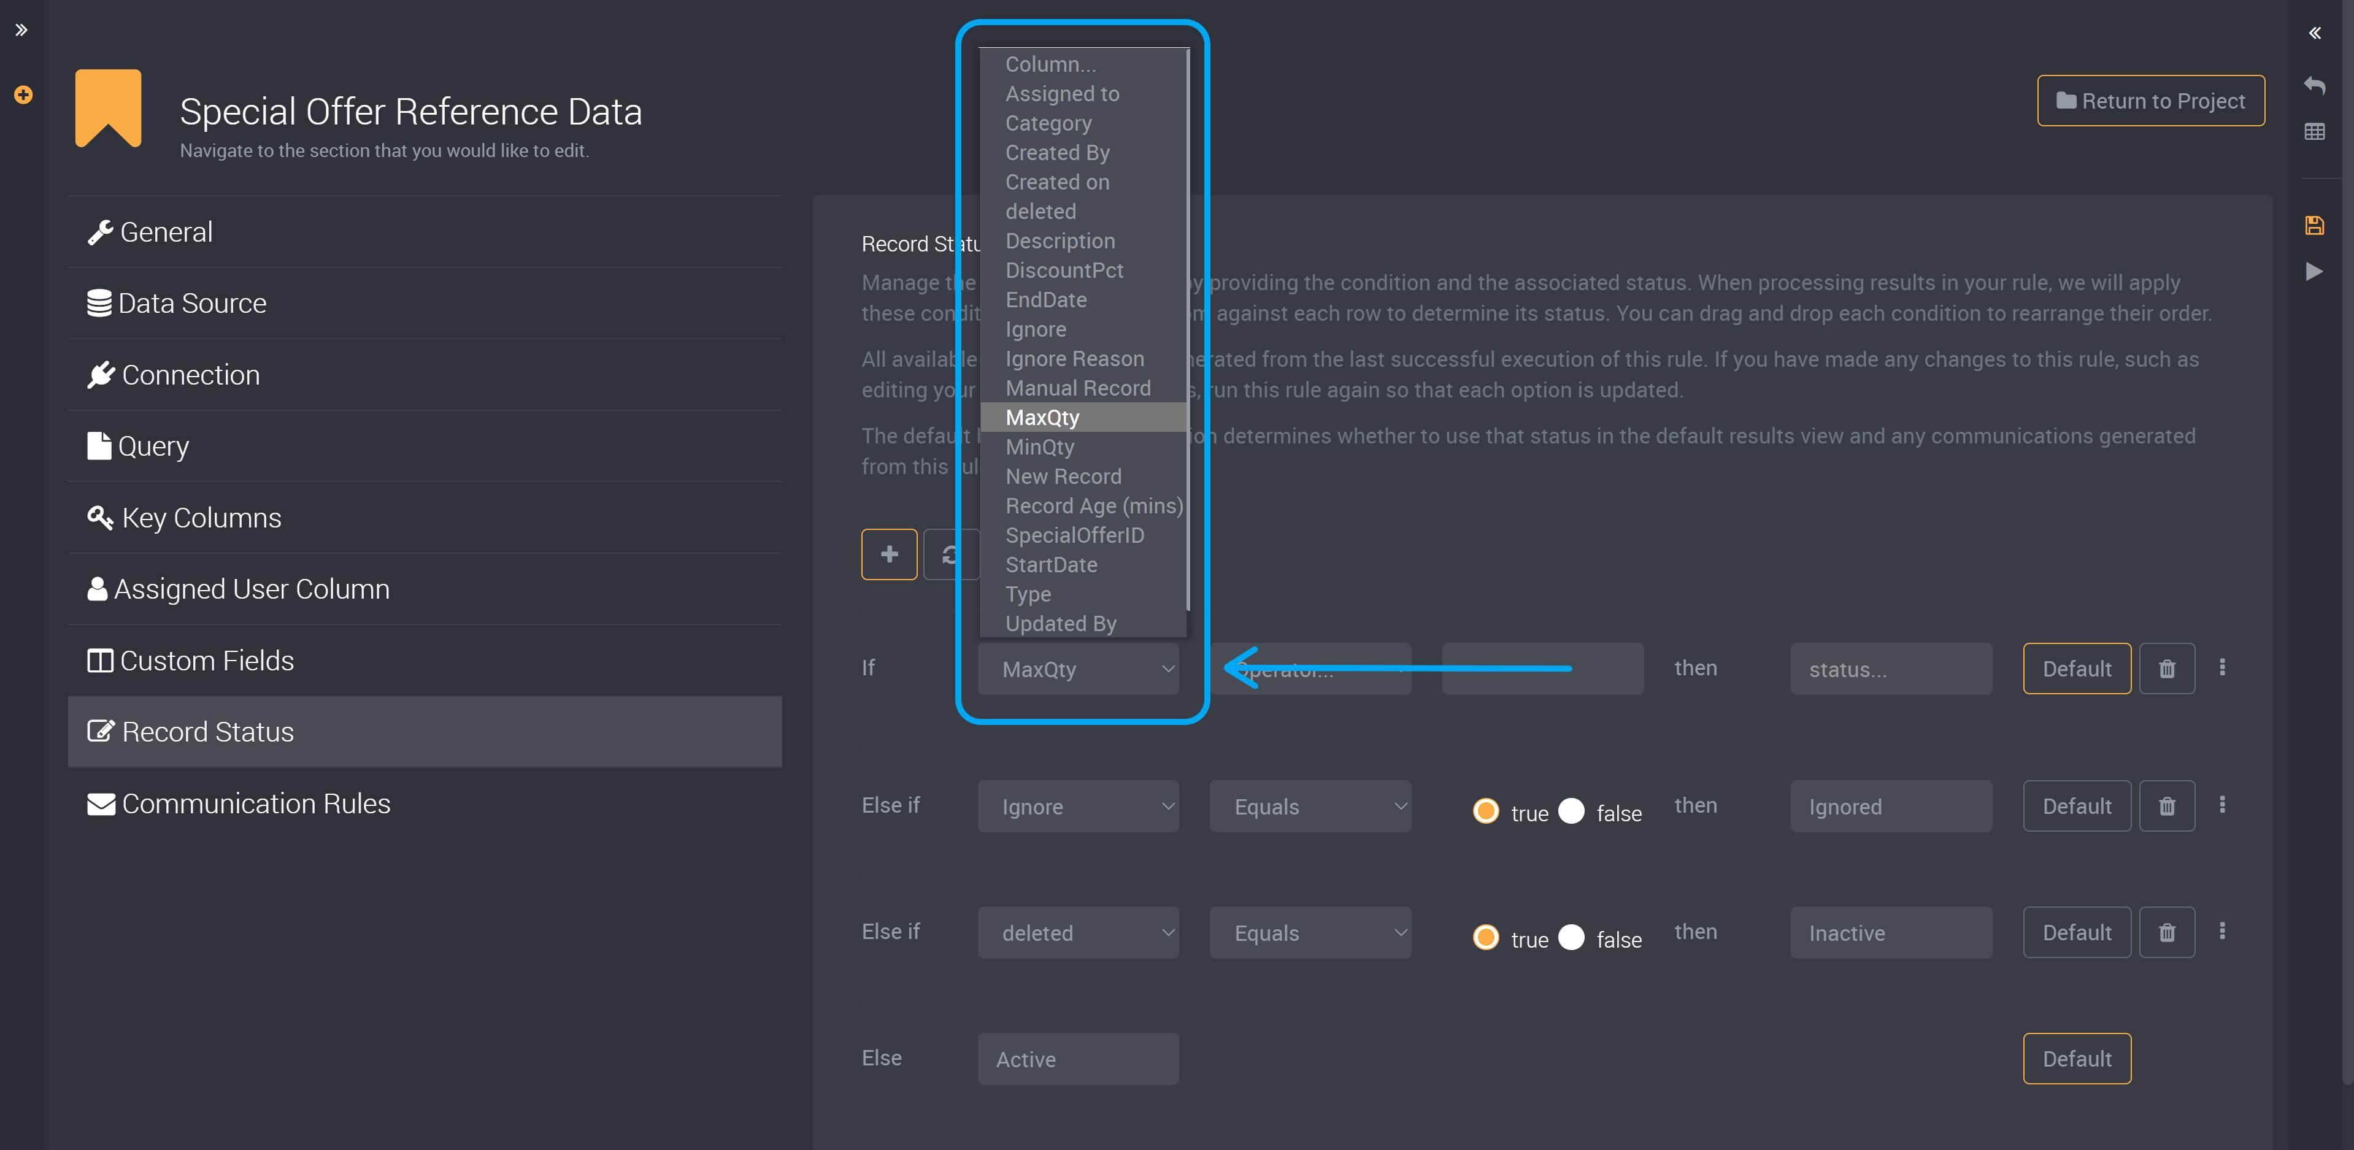The width and height of the screenshot is (2354, 1150).
Task: Select MinQty from the column list
Action: coord(1040,446)
